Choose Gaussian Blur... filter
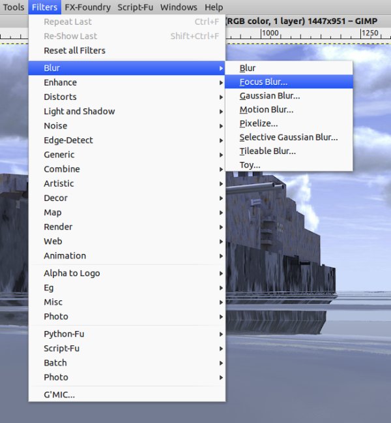Image resolution: width=391 pixels, height=423 pixels. [289, 96]
